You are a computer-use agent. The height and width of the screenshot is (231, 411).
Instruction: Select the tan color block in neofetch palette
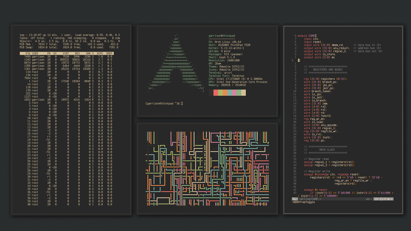click(243, 93)
